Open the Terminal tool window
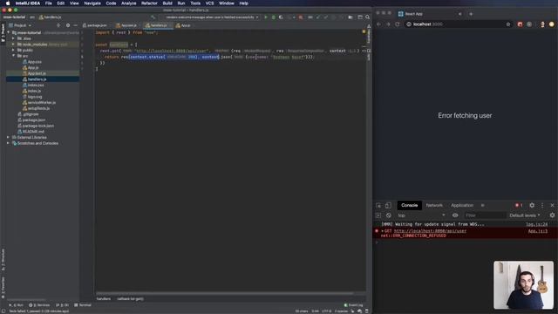This screenshot has height=314, width=558. (83, 305)
